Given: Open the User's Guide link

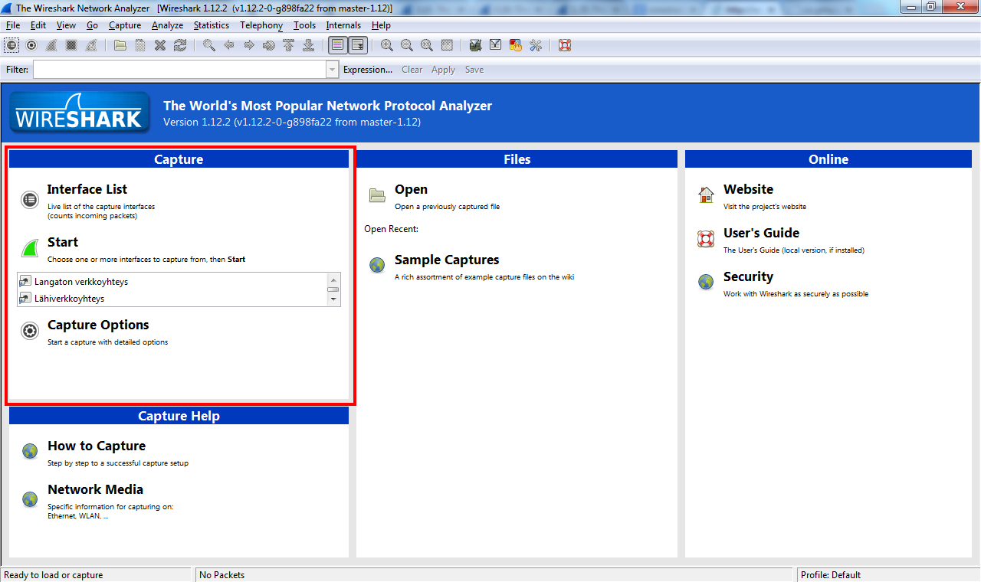Looking at the screenshot, I should pyautogui.click(x=761, y=233).
